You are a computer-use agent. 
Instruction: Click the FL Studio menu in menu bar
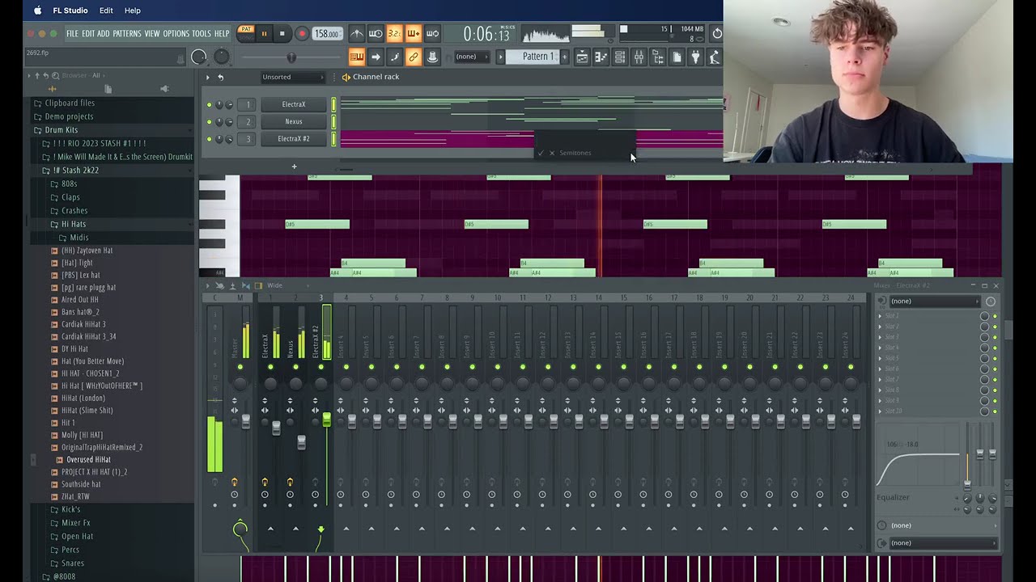click(70, 11)
